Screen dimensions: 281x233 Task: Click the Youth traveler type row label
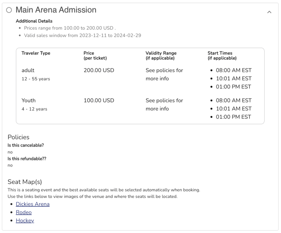coord(29,100)
